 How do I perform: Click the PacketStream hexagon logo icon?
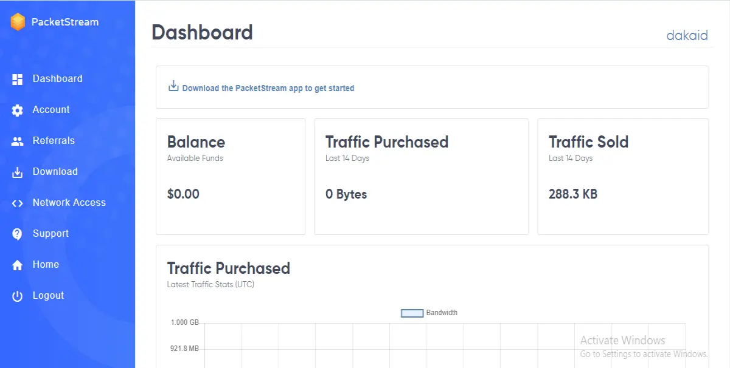click(18, 22)
